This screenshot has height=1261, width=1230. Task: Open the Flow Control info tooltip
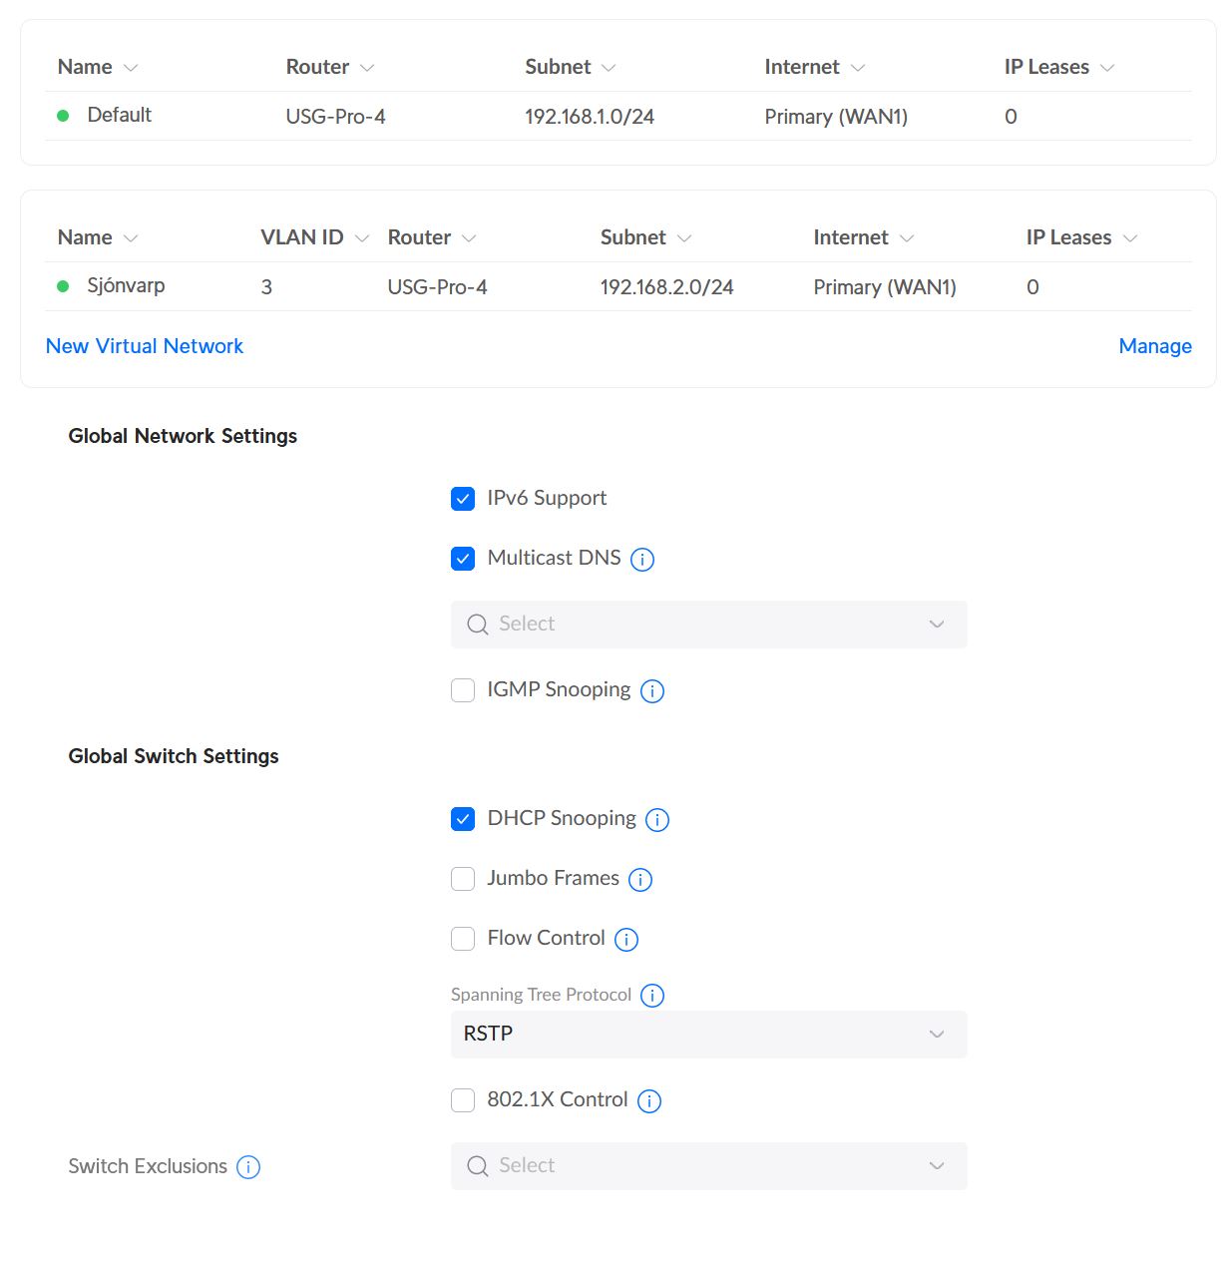626,939
